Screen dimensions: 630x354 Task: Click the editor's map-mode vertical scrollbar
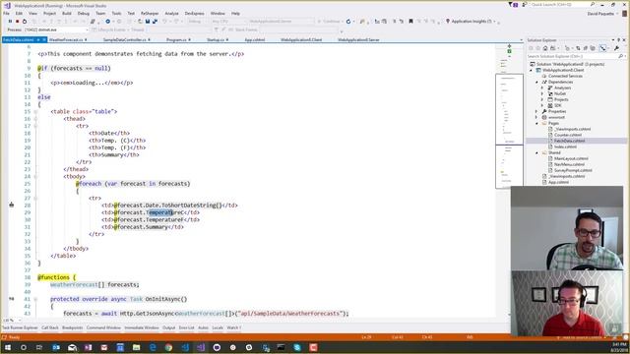tap(510, 181)
